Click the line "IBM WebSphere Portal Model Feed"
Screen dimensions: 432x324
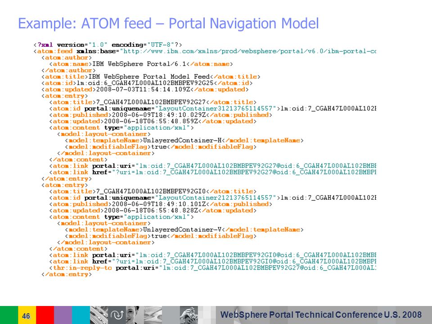pyautogui.click(x=151, y=76)
